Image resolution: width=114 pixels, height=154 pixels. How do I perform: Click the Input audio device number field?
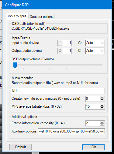(x=67, y=43)
